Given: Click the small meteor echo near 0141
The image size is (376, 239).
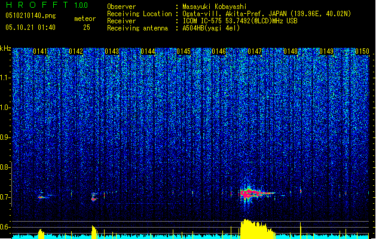Looking at the screenshot, I should pos(44,195).
